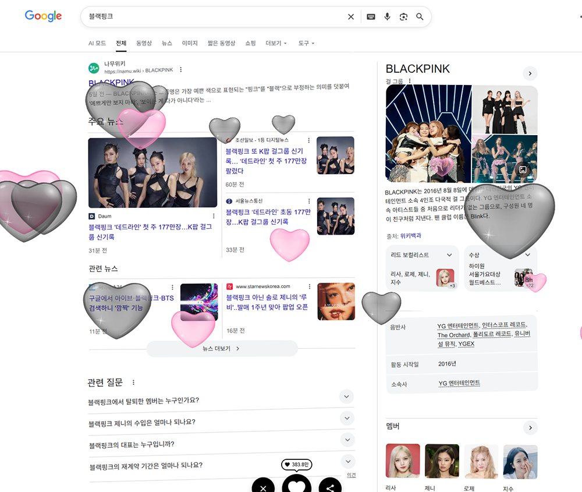
Task: Click the magnifying glass search button
Action: pyautogui.click(x=420, y=17)
